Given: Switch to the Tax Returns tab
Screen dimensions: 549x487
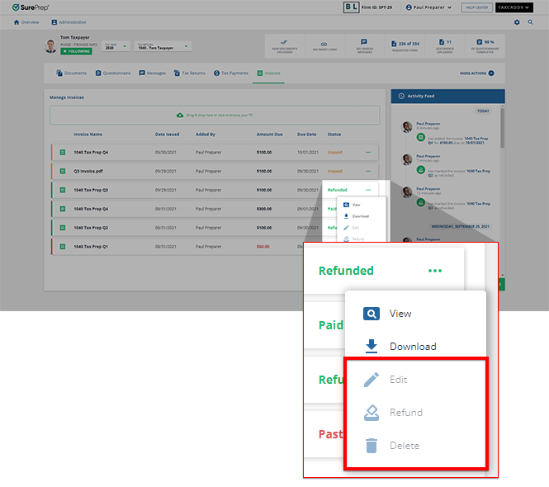Looking at the screenshot, I should 188,73.
